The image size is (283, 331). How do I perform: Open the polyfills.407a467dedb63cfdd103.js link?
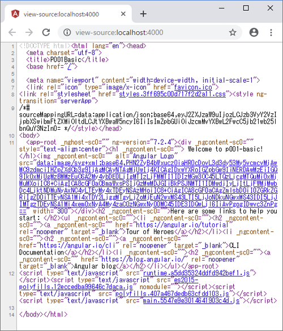(172, 294)
